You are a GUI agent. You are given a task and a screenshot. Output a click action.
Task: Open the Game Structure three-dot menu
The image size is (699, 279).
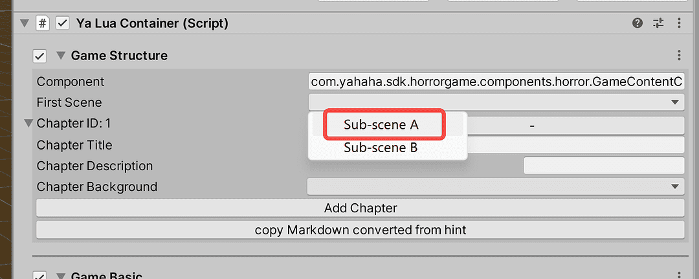tap(678, 56)
